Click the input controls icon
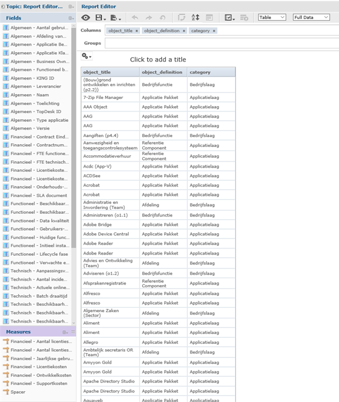Screen dimensions: 339x402 pyautogui.click(x=209, y=18)
